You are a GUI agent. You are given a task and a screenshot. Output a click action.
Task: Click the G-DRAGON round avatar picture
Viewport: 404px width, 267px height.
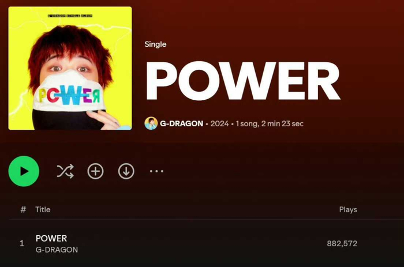tap(151, 123)
